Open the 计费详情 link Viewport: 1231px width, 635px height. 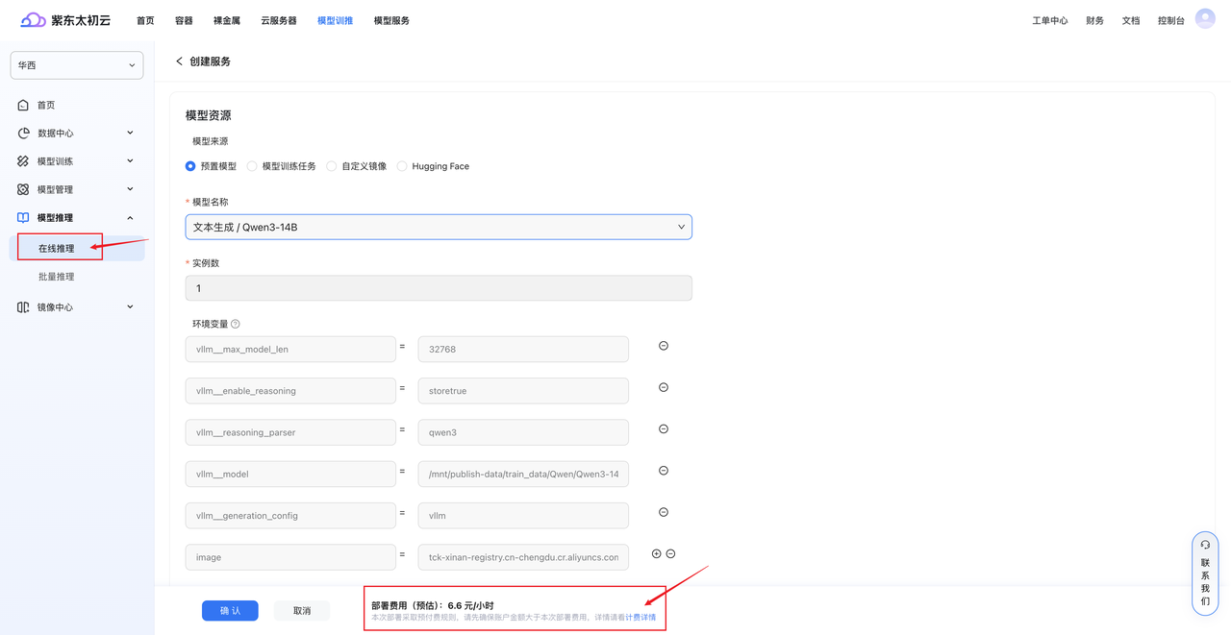pos(641,618)
